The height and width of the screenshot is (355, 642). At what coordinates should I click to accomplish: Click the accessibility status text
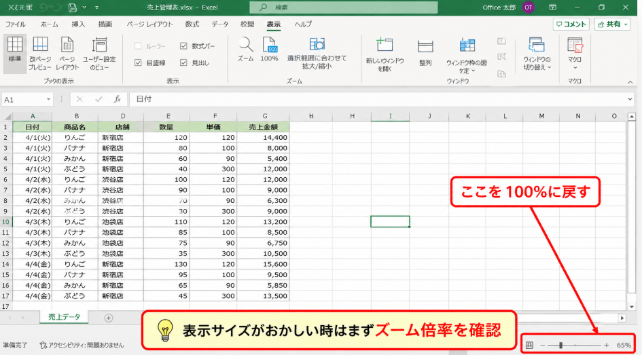(x=86, y=345)
